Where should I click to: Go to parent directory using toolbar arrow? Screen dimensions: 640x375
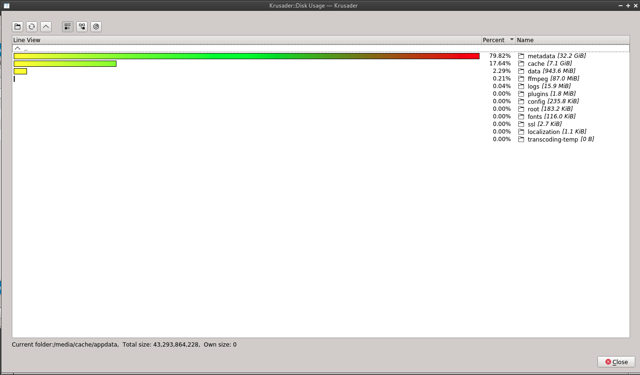[x=46, y=27]
